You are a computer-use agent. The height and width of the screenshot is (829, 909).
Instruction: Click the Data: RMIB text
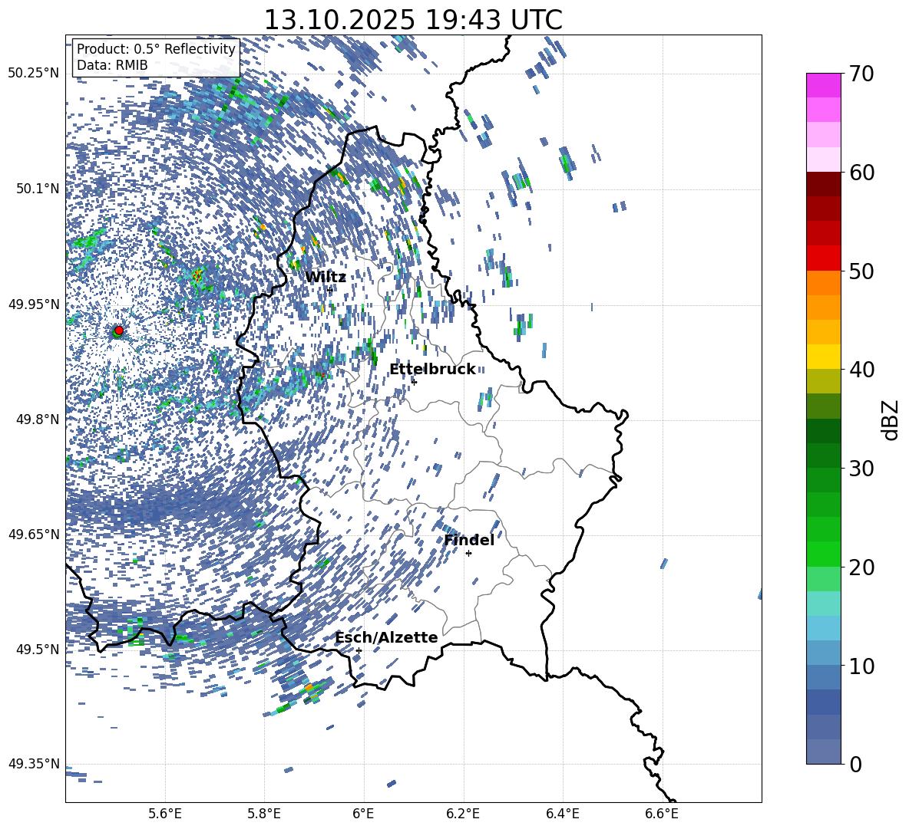click(112, 65)
